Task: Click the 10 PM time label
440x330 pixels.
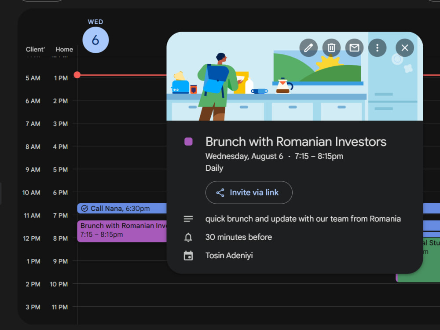Action: [x=59, y=284]
